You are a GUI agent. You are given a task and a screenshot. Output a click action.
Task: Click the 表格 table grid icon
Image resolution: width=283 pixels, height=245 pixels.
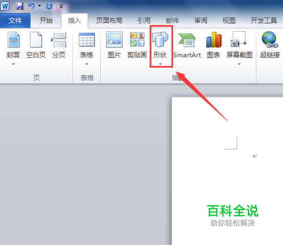(x=87, y=40)
